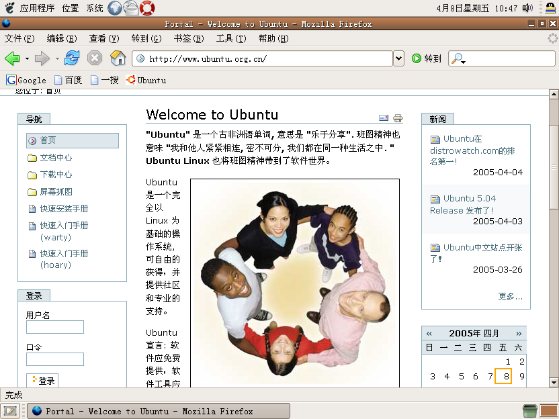Select highlighted day 8 in calendar
Screen dimensions: 559x419
pos(503,376)
